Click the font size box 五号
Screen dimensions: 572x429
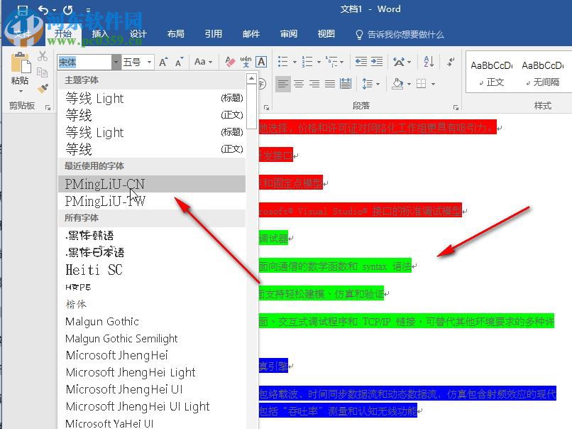pos(133,62)
